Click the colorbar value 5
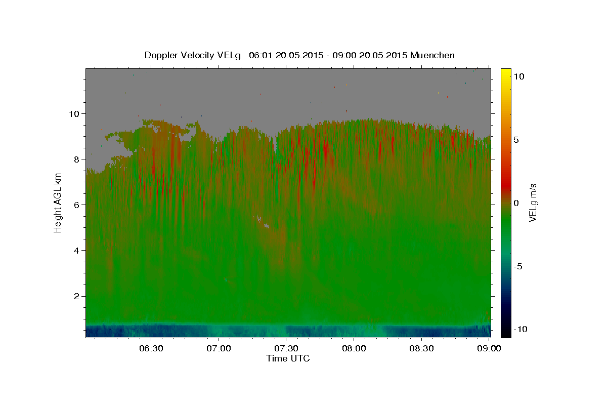Screen dimensions: 607x405 (517, 140)
